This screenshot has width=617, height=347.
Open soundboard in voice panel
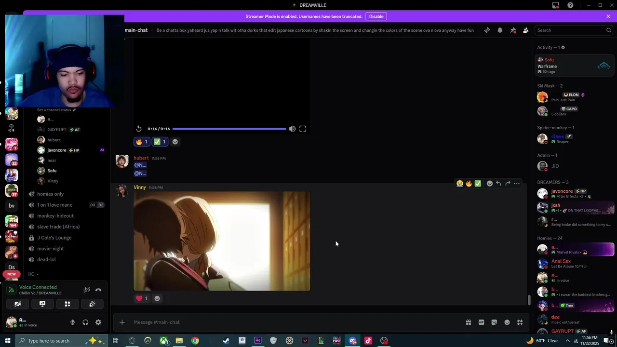tap(92, 304)
